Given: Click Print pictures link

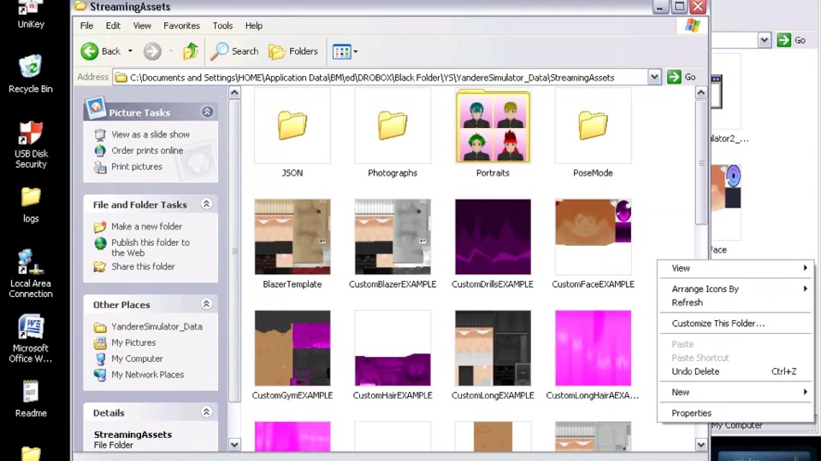Looking at the screenshot, I should (137, 166).
